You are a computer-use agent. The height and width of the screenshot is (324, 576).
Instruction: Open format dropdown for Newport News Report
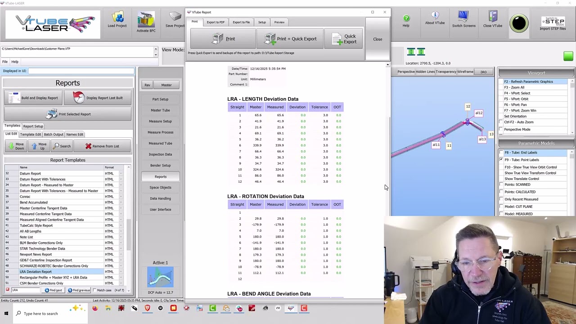(x=121, y=254)
